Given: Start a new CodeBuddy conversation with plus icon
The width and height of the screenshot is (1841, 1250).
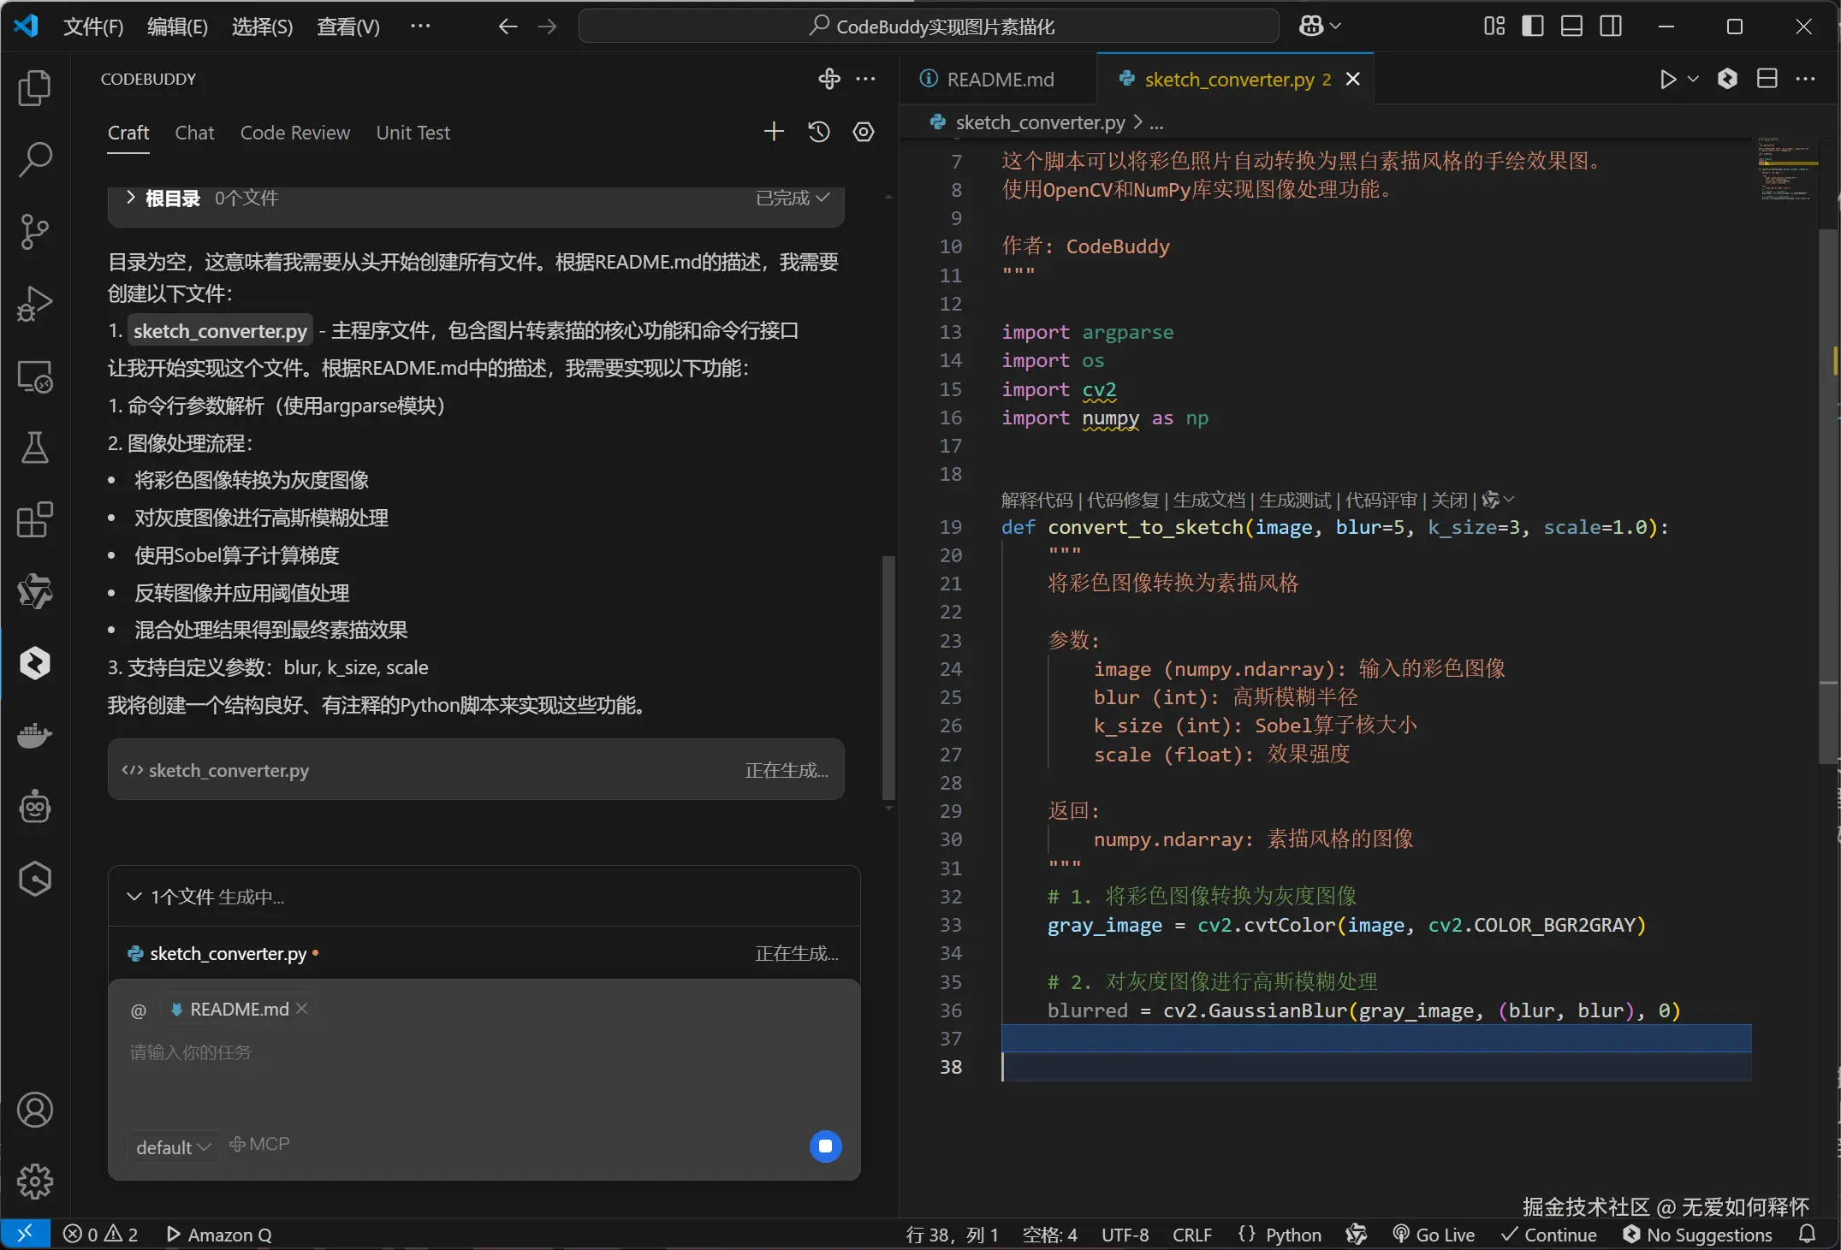Looking at the screenshot, I should coord(774,132).
